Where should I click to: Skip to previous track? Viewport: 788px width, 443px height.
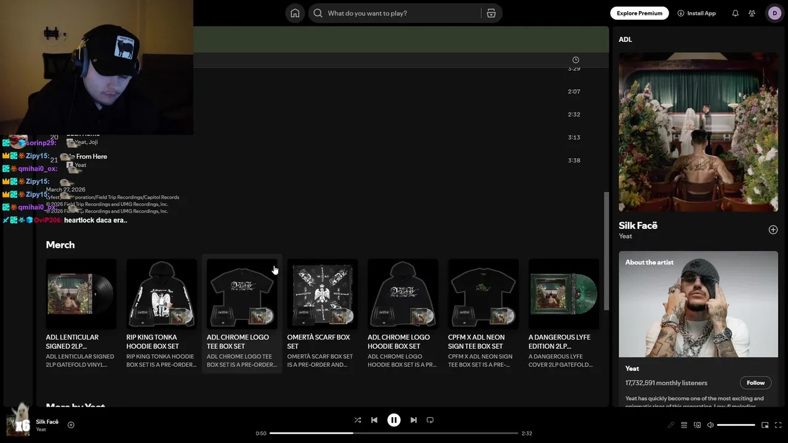(374, 420)
